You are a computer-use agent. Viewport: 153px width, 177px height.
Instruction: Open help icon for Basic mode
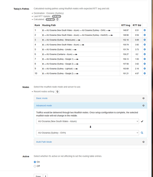(x=143, y=98)
